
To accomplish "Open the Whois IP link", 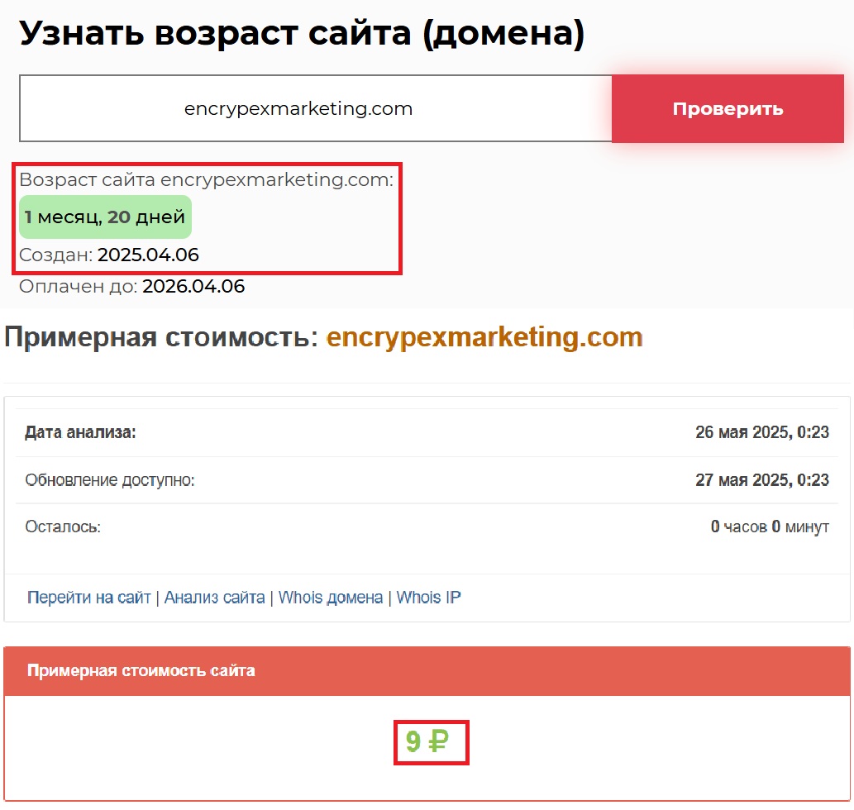I will [427, 597].
